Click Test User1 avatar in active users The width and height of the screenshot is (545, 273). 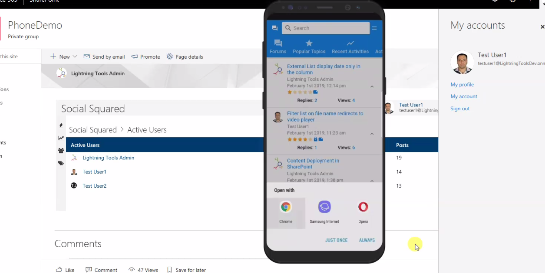point(74,172)
